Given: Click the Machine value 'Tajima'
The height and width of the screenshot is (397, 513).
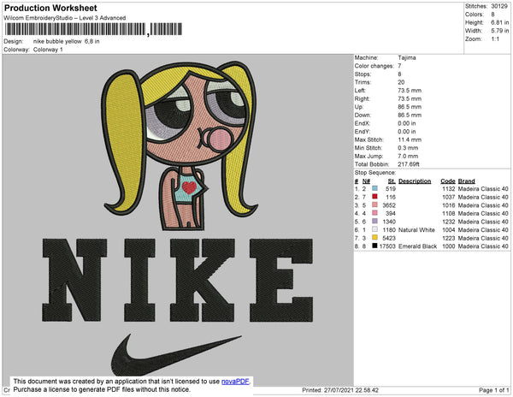Looking at the screenshot, I should [407, 57].
